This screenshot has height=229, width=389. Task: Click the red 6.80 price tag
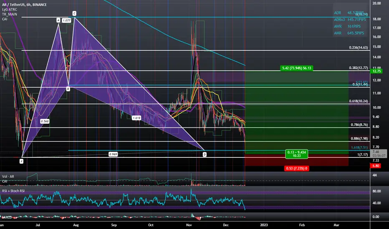376,166
